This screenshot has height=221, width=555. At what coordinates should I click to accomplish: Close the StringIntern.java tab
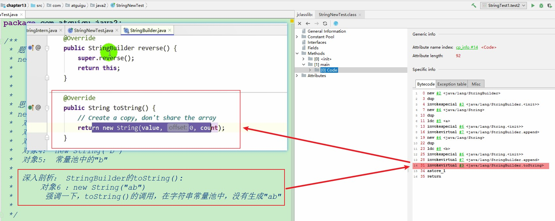click(61, 30)
